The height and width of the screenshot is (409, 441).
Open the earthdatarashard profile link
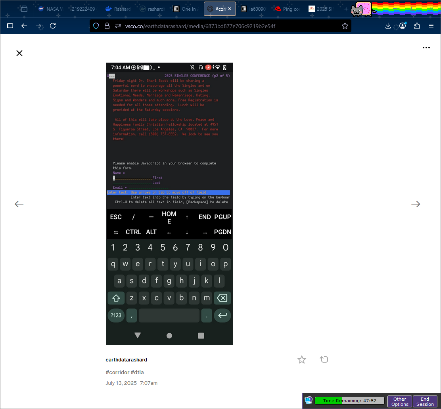(x=126, y=360)
